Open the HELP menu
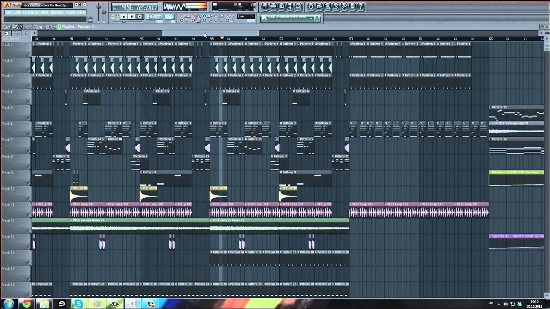The width and height of the screenshot is (550, 309). (81, 12)
